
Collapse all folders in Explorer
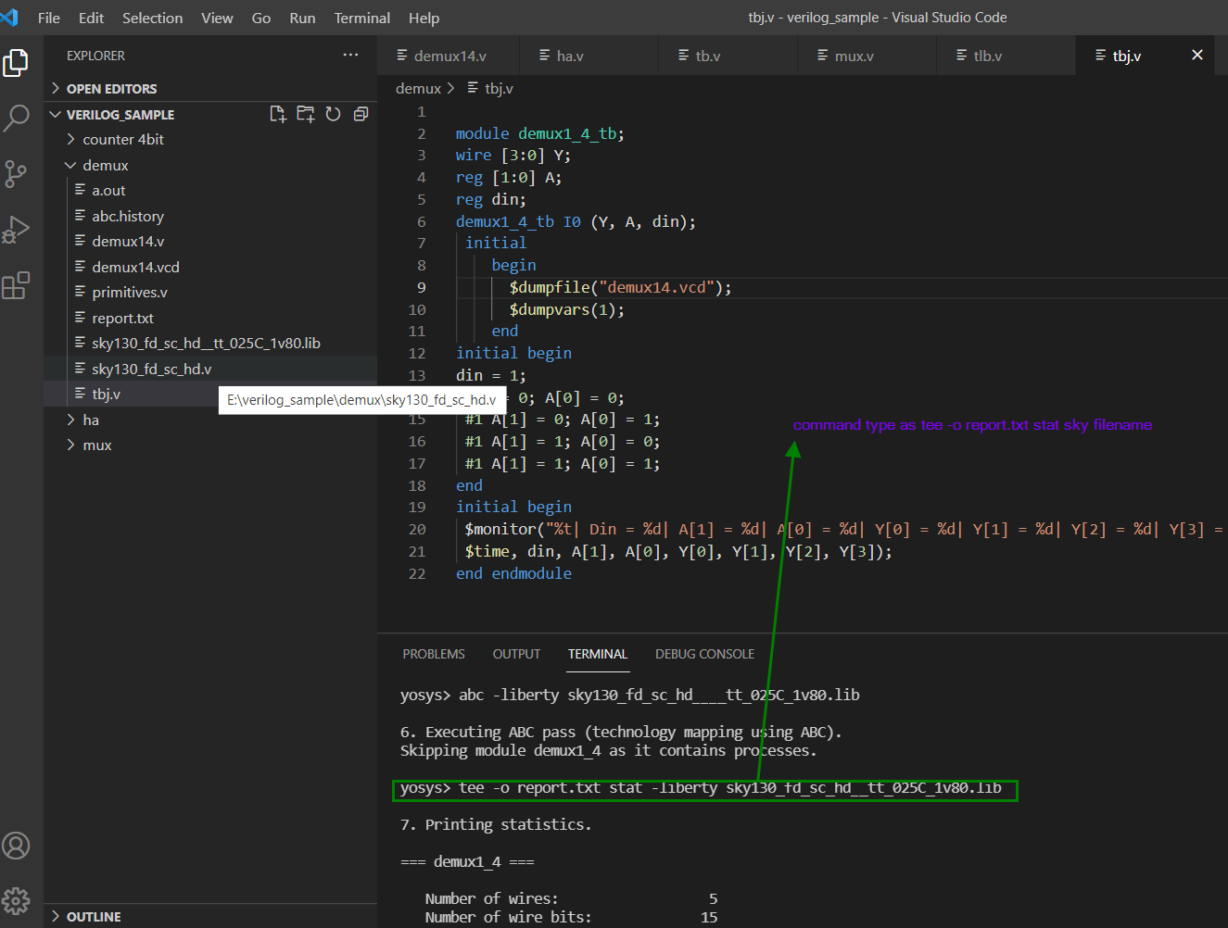coord(361,114)
